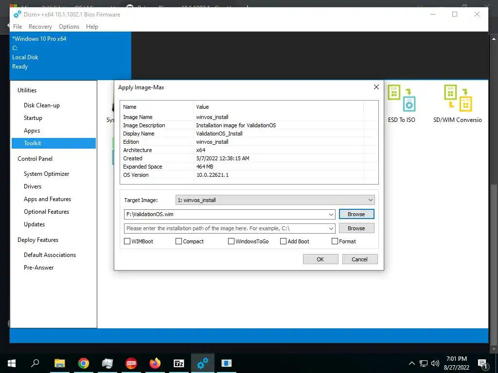
Task: Click Browse for the installation path
Action: pyautogui.click(x=356, y=228)
